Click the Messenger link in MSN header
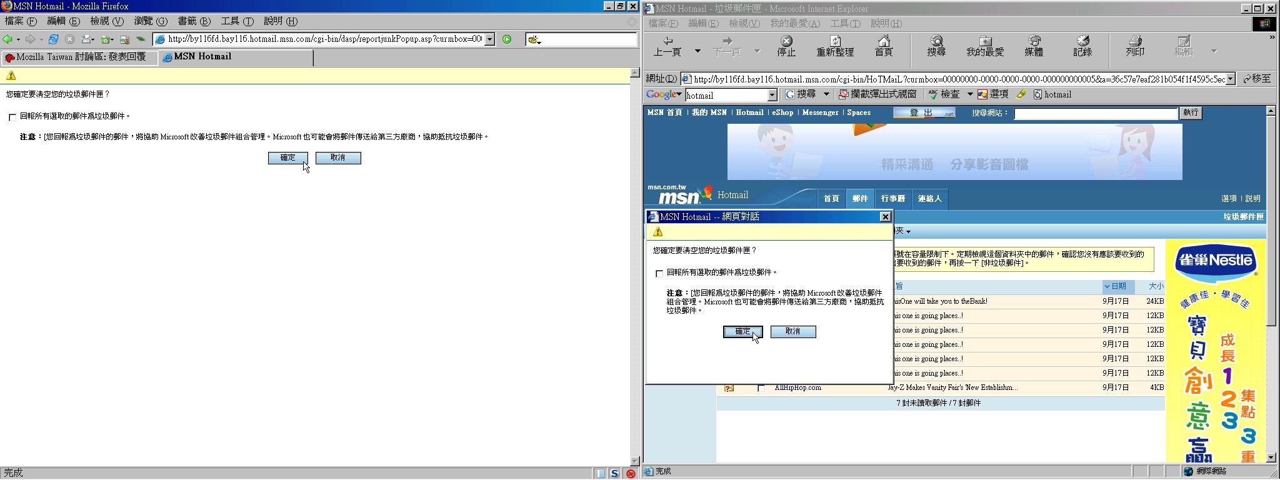 820,113
